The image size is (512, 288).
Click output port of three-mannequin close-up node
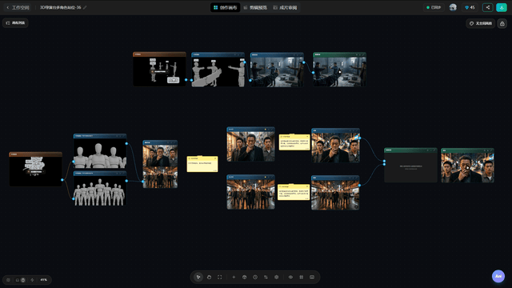[126, 144]
